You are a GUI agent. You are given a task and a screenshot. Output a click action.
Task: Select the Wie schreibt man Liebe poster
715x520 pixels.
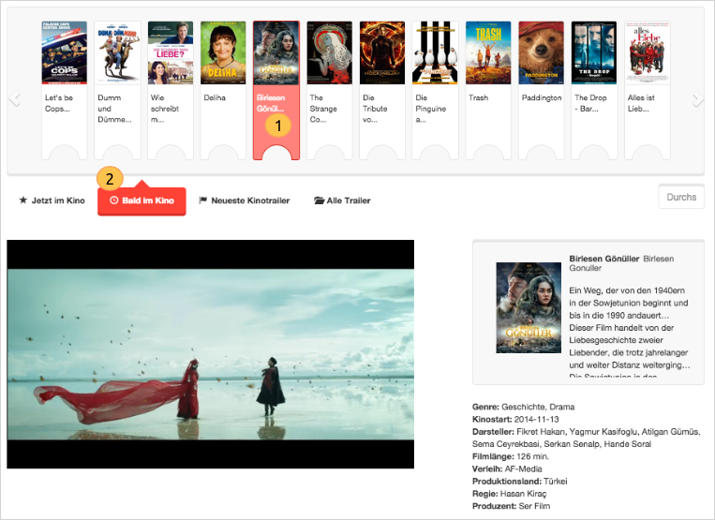coord(171,52)
